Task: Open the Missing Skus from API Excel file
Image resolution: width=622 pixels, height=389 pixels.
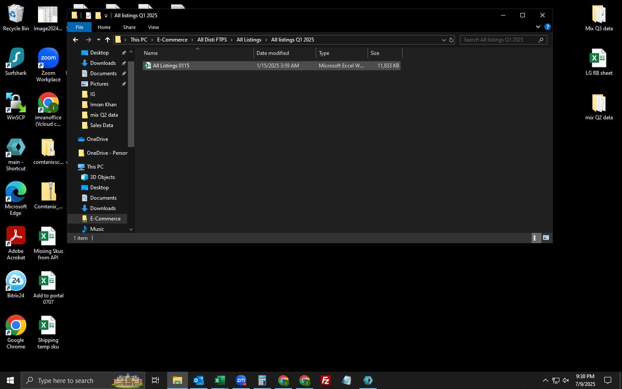Action: 48,243
